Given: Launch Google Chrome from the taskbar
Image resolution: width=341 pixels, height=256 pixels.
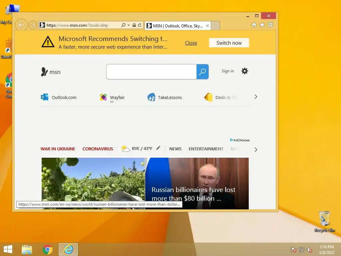Looking at the screenshot, I should tap(48, 249).
